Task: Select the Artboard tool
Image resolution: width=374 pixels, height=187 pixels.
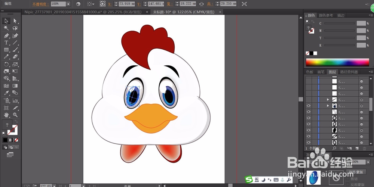Action: click(6, 108)
